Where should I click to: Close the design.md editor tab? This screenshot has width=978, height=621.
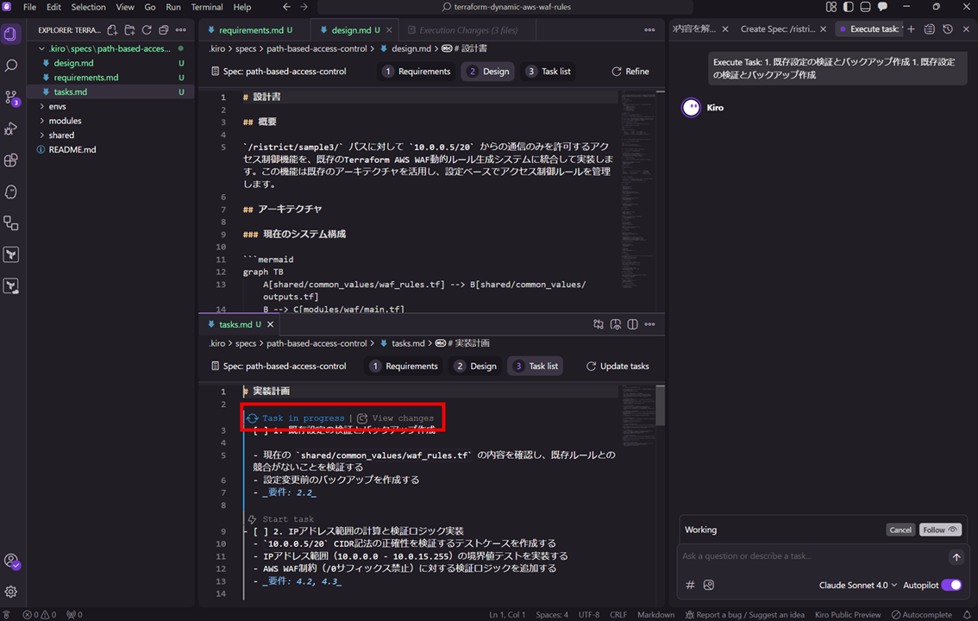pyautogui.click(x=389, y=30)
